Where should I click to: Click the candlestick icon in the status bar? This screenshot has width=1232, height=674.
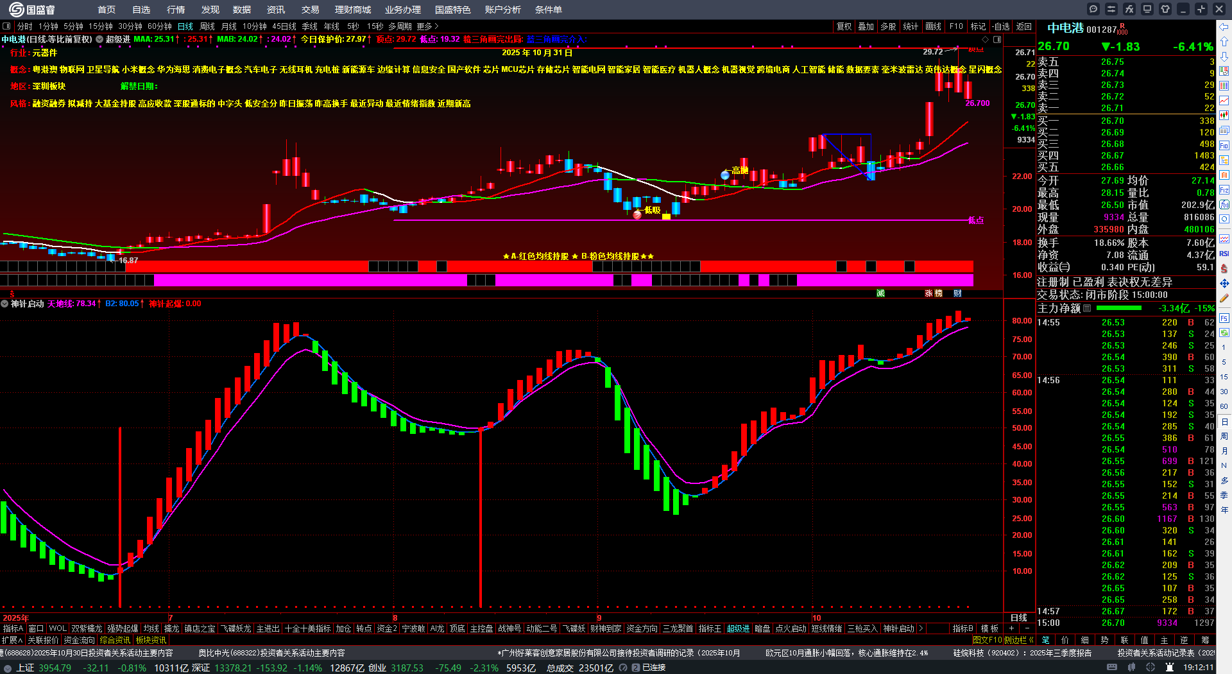click(1131, 668)
